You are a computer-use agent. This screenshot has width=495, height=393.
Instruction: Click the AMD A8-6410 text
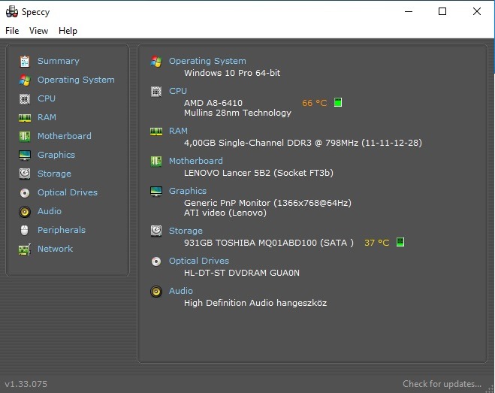tap(213, 103)
